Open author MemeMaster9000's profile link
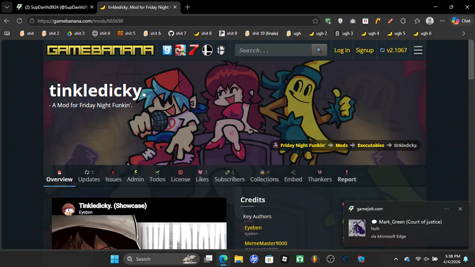The image size is (475, 267). click(x=265, y=243)
